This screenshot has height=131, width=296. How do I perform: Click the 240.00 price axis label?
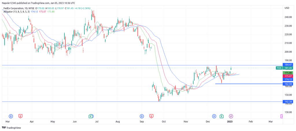[x=288, y=17]
